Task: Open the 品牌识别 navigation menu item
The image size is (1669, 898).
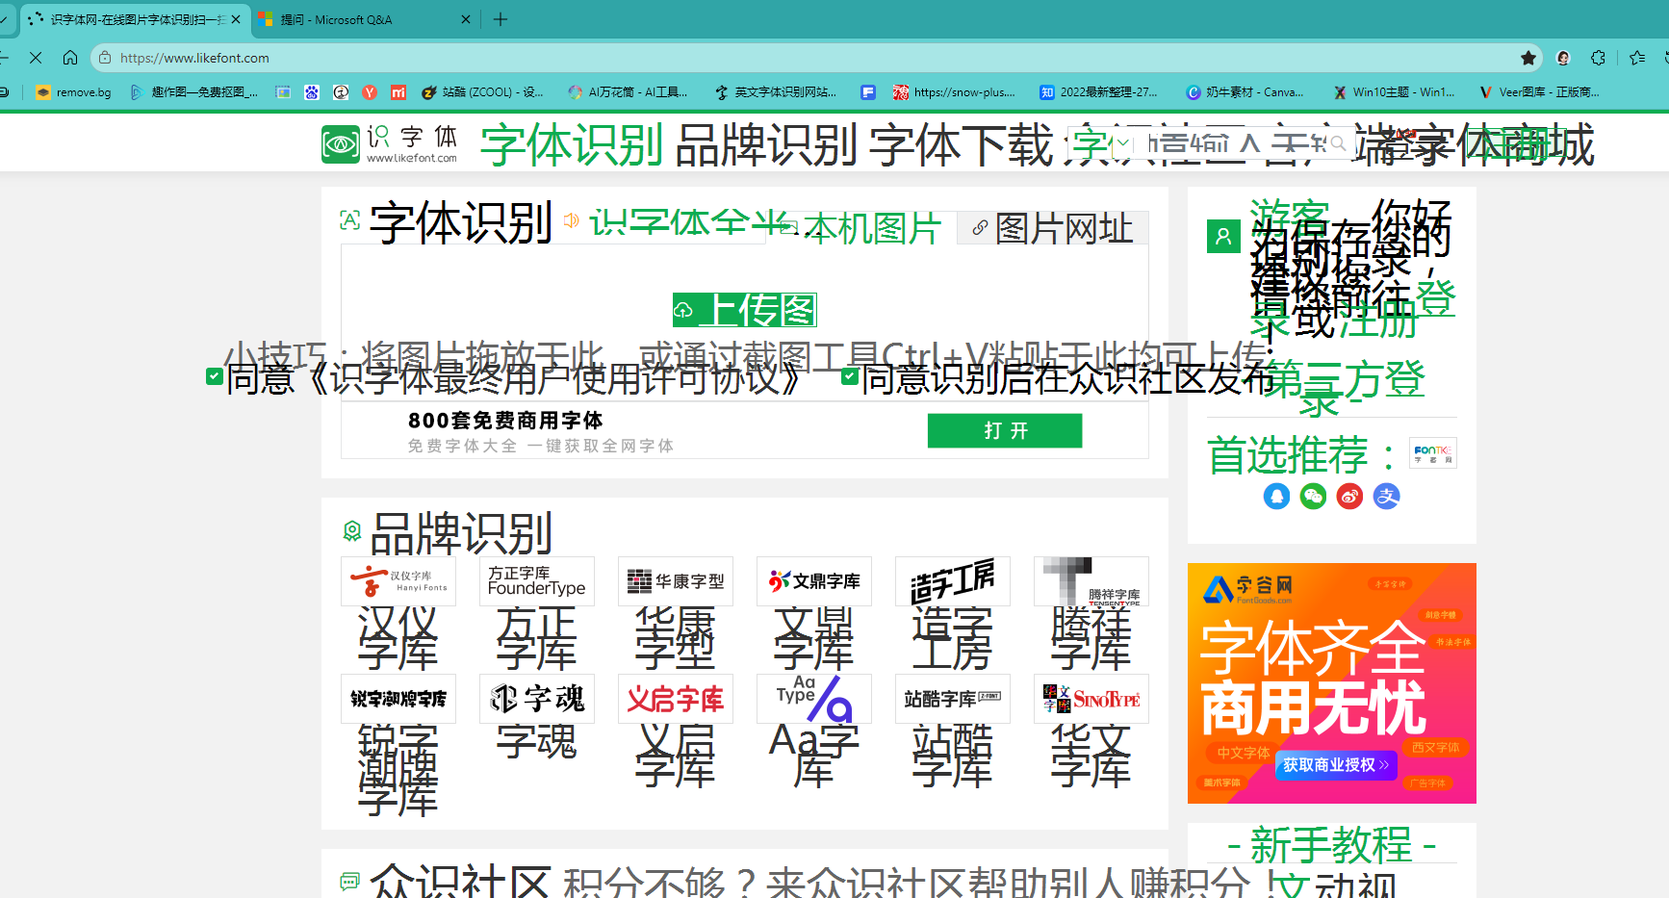Action: [766, 145]
